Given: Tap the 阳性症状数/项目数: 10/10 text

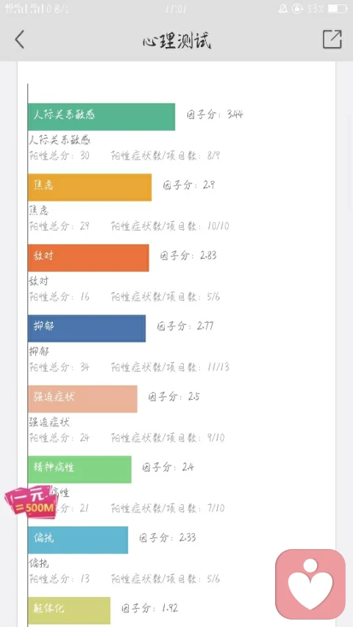Looking at the screenshot, I should [x=170, y=226].
